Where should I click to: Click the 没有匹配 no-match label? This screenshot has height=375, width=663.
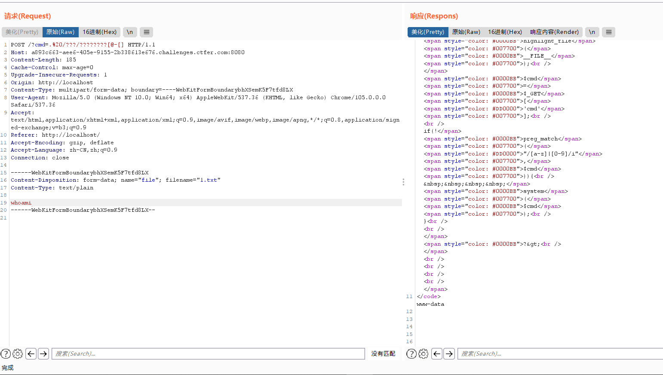pyautogui.click(x=383, y=354)
